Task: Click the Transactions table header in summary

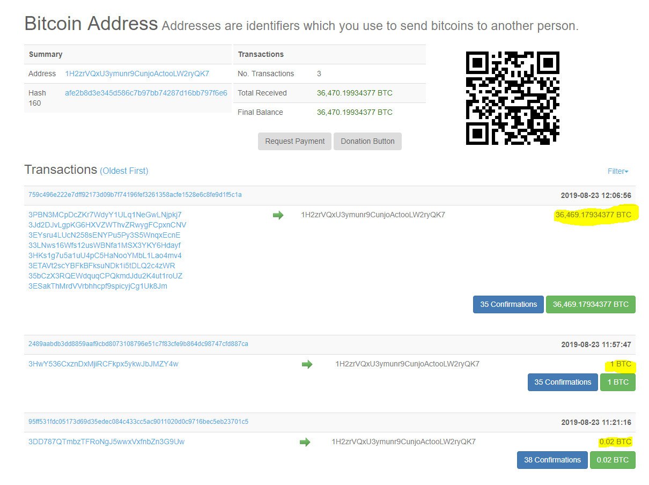Action: (261, 54)
